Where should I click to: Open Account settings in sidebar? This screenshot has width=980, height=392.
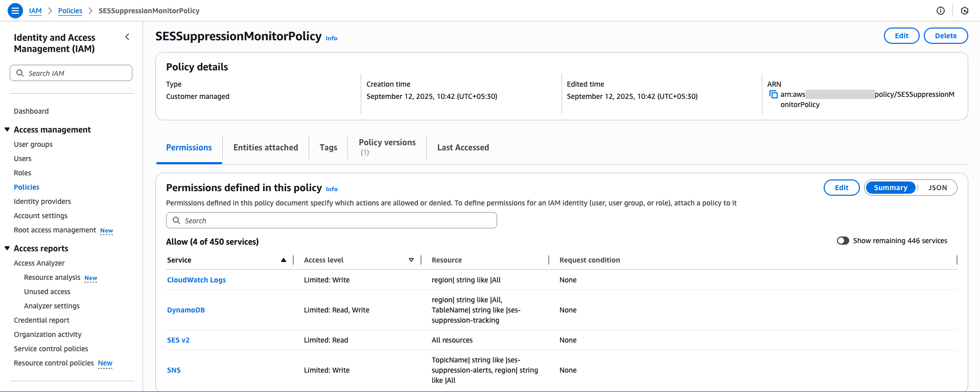point(40,216)
